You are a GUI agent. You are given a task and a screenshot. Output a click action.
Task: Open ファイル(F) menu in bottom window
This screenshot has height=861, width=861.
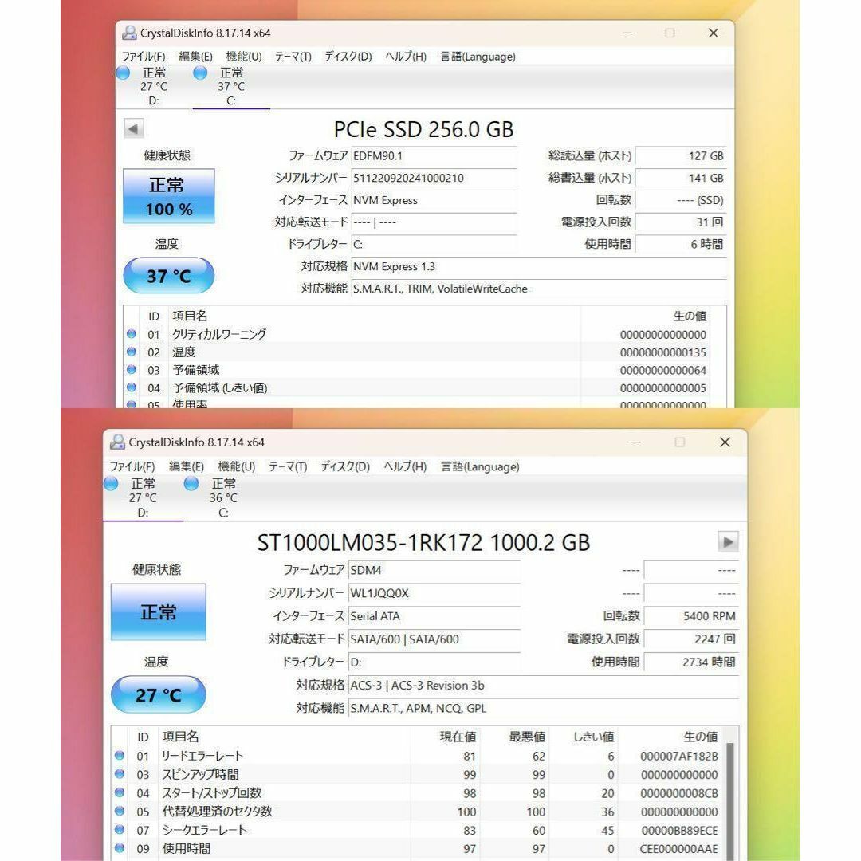132,466
